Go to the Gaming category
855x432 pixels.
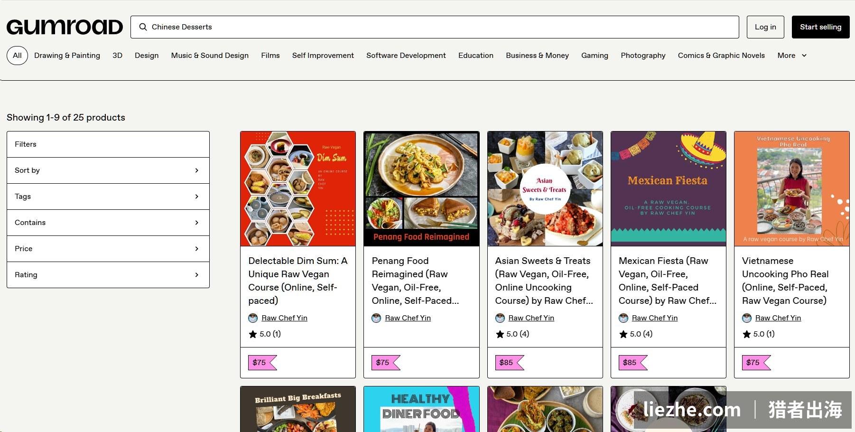click(595, 56)
